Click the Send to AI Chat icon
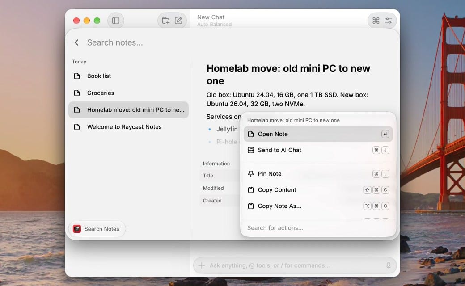The height and width of the screenshot is (286, 465). point(250,150)
